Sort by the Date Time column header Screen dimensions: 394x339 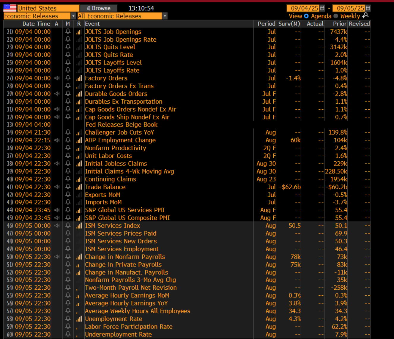(36, 24)
